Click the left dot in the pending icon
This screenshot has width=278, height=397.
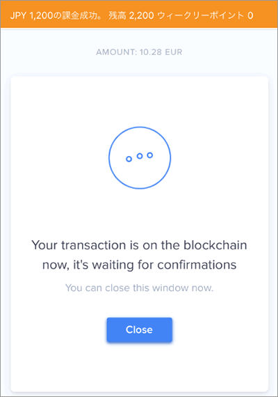click(129, 159)
